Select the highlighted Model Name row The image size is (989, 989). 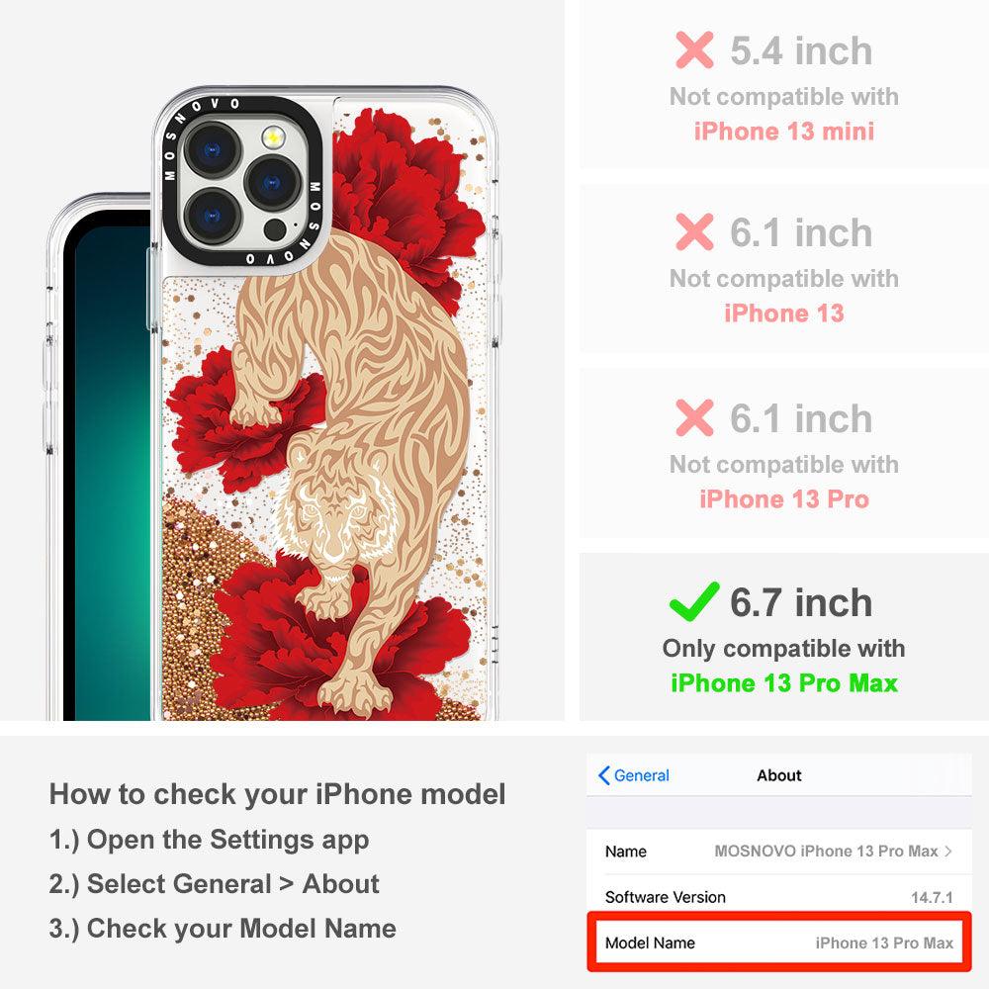point(778,943)
